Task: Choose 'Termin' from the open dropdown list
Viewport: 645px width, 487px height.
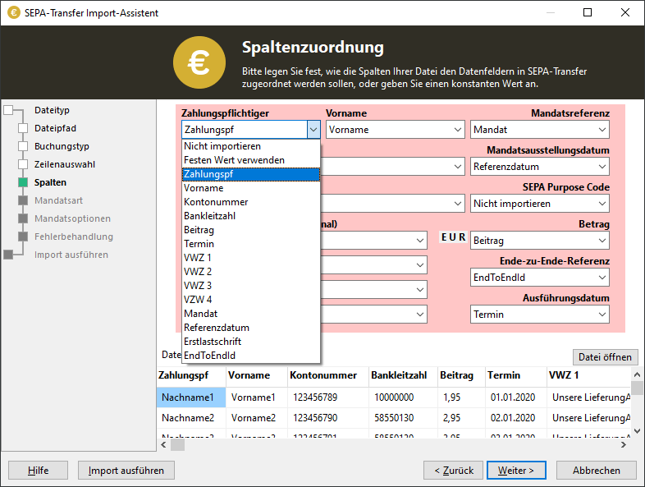Action: (x=251, y=244)
